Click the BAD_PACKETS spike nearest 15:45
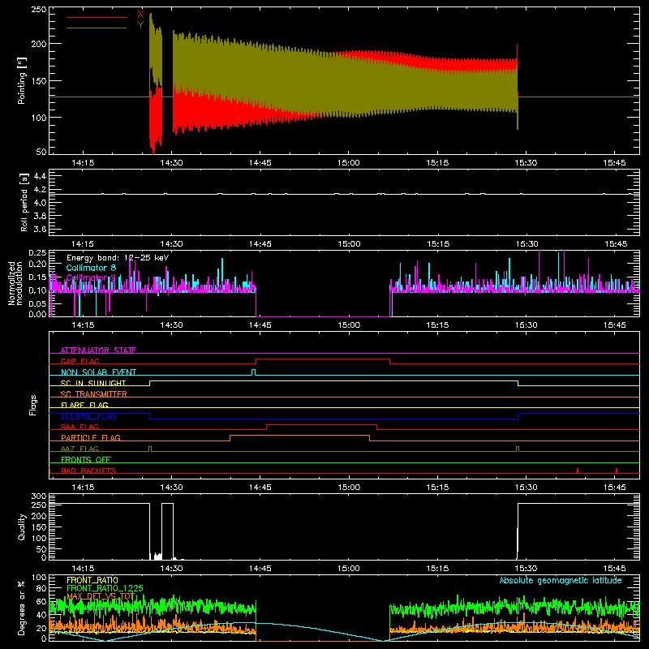The height and width of the screenshot is (649, 649). (x=617, y=471)
